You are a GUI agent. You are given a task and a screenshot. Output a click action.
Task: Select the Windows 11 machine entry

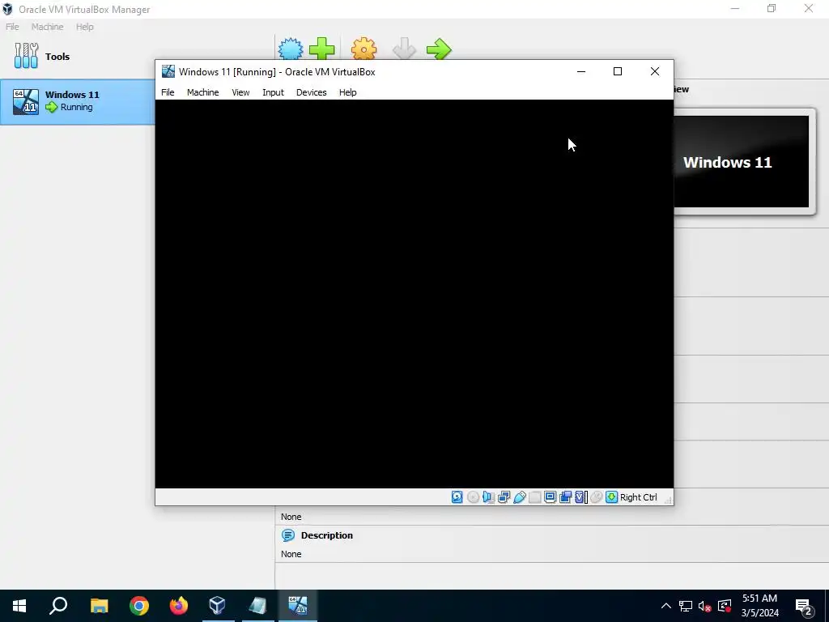77,101
